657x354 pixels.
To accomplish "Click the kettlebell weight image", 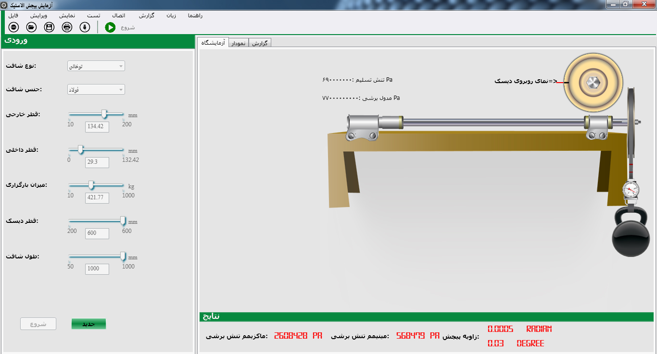I will tap(631, 236).
